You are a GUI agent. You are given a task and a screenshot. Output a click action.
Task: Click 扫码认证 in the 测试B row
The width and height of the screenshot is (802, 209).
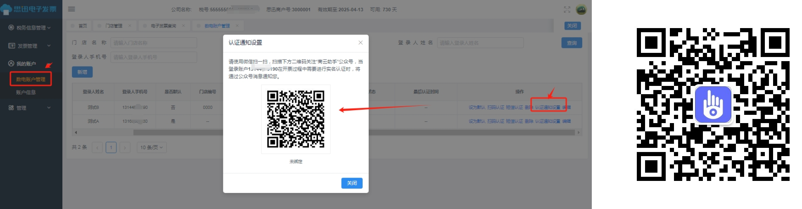(496, 107)
